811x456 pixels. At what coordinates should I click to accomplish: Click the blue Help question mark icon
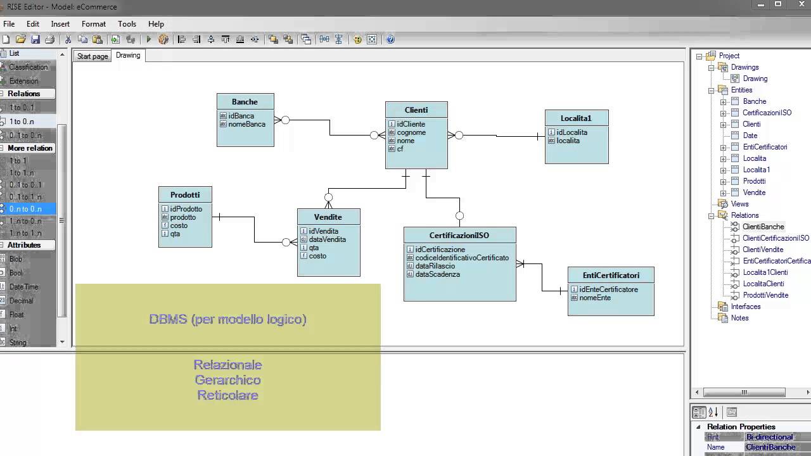tap(390, 39)
